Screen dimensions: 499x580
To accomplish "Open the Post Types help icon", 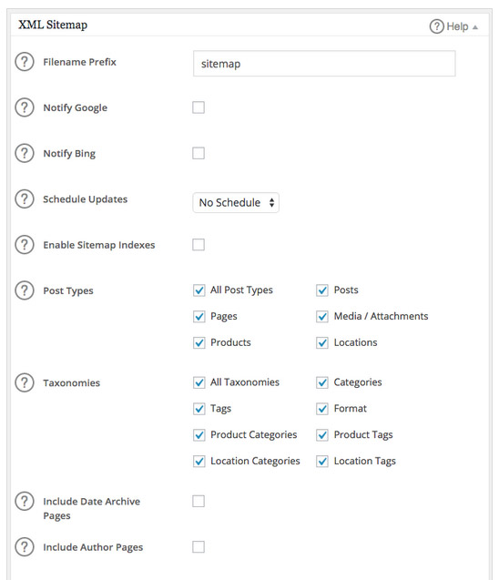I will pyautogui.click(x=25, y=290).
